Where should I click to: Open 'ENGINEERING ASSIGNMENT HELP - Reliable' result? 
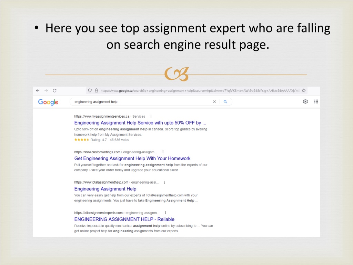coord(124,219)
